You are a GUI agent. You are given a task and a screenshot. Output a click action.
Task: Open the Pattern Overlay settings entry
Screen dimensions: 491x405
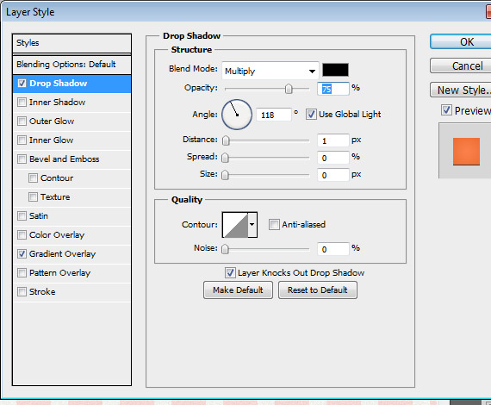click(71, 273)
